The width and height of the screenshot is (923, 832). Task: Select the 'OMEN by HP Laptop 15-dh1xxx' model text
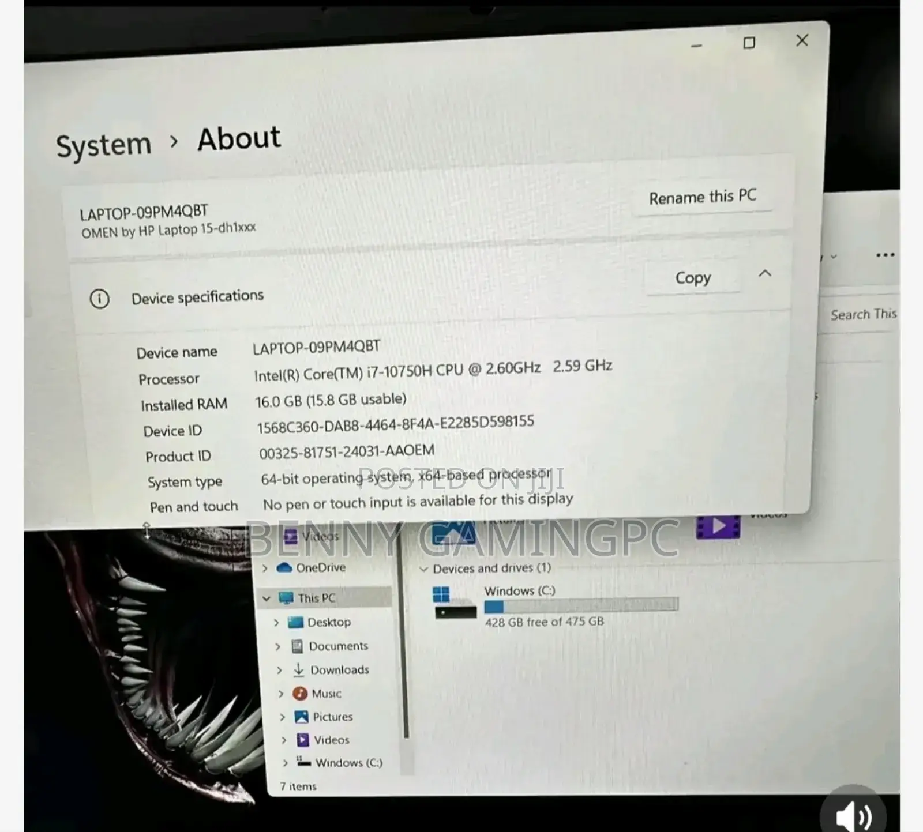coord(168,230)
